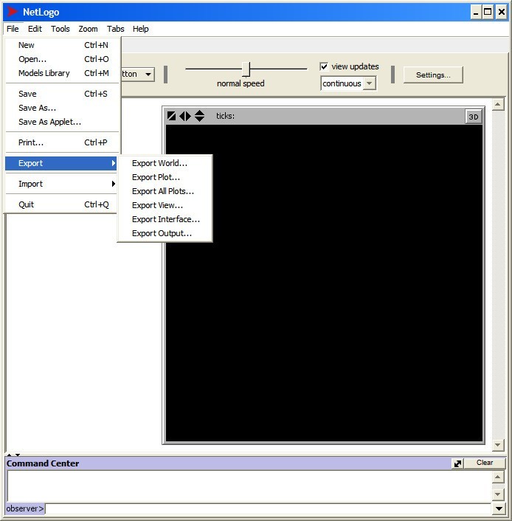Open the Edit menu
512x521 pixels.
tap(35, 29)
